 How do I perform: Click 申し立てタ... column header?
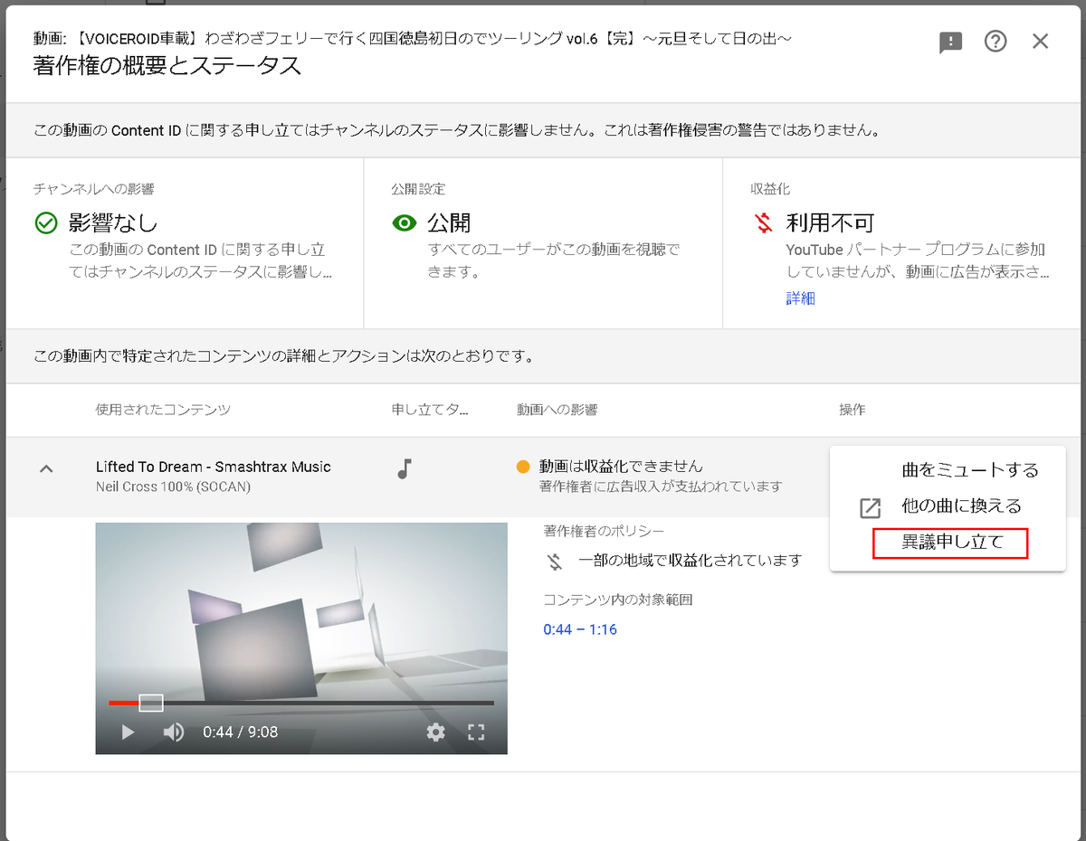[x=430, y=410]
